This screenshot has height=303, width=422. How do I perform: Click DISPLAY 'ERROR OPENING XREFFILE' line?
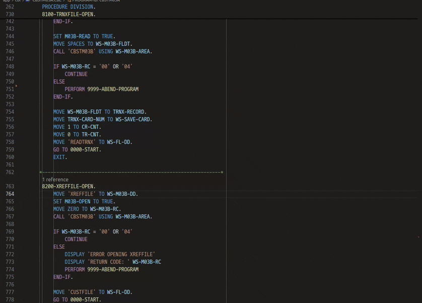110,254
